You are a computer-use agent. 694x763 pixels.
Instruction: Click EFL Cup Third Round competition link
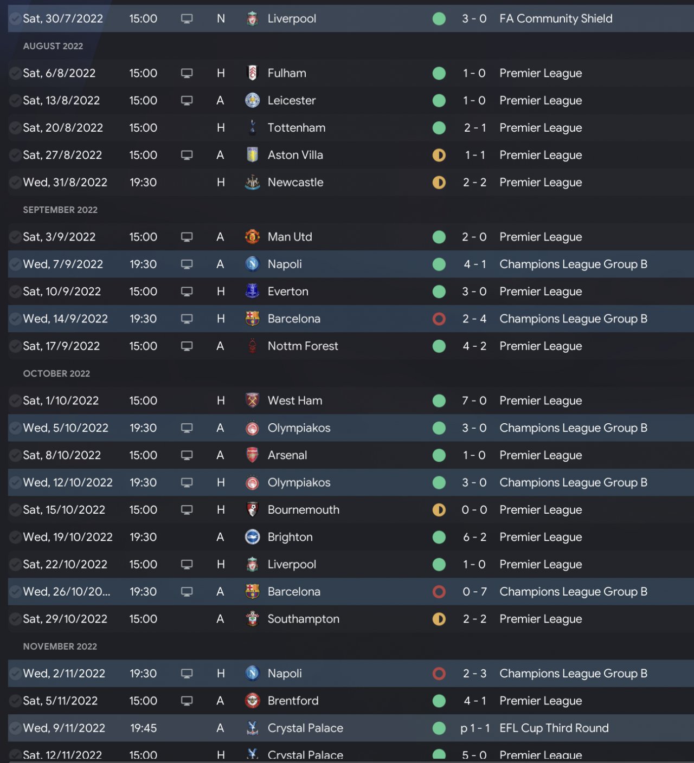coord(554,728)
